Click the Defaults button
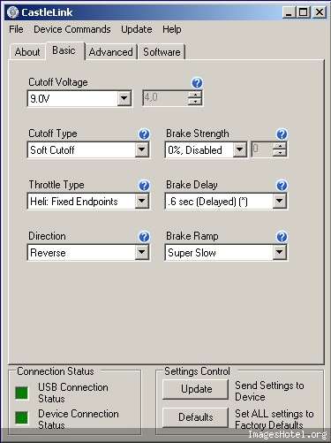Viewport: 331px width, 443px height. pyautogui.click(x=196, y=417)
